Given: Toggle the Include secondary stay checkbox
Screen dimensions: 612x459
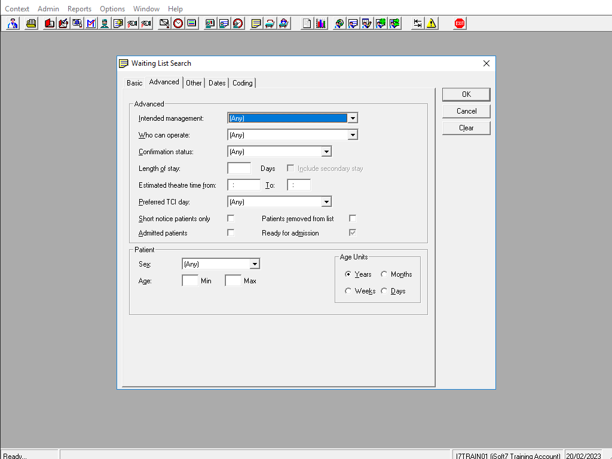Looking at the screenshot, I should (290, 168).
